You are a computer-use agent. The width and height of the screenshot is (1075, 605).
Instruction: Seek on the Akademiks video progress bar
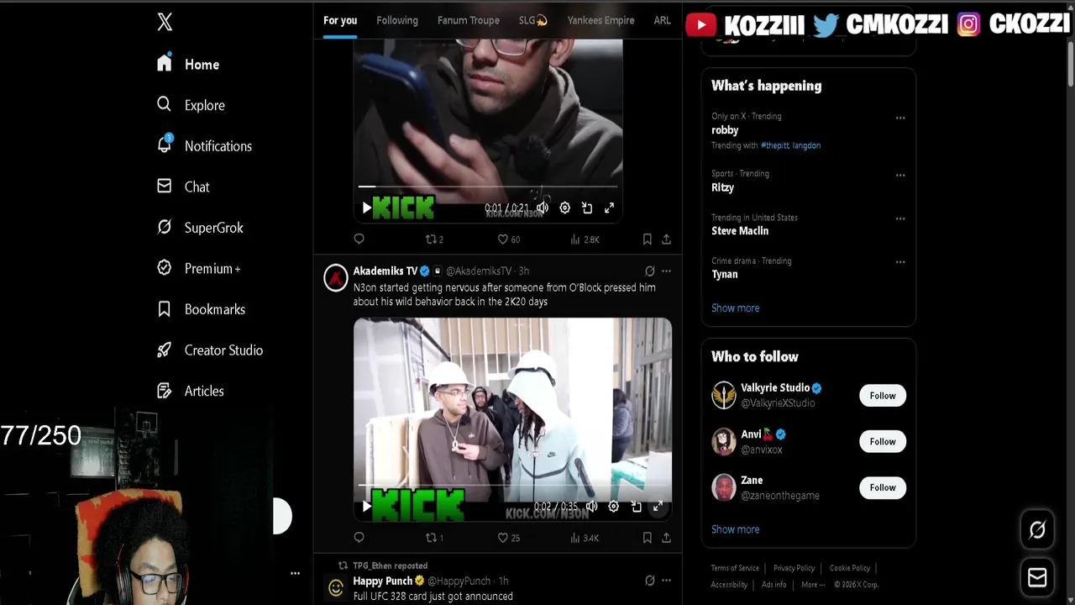[512, 486]
